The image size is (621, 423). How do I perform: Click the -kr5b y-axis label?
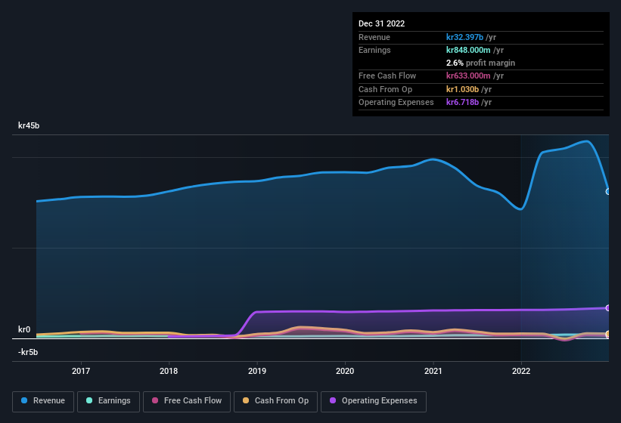28,352
